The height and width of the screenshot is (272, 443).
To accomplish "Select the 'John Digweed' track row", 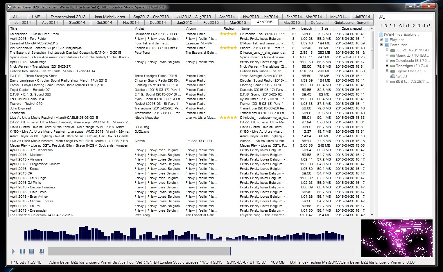I will pos(189,108).
